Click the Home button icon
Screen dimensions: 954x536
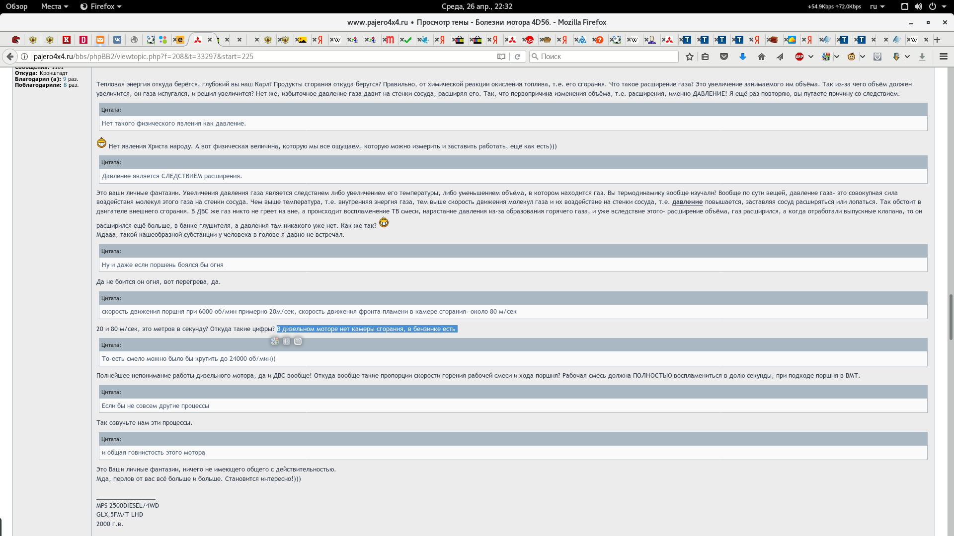pyautogui.click(x=761, y=57)
